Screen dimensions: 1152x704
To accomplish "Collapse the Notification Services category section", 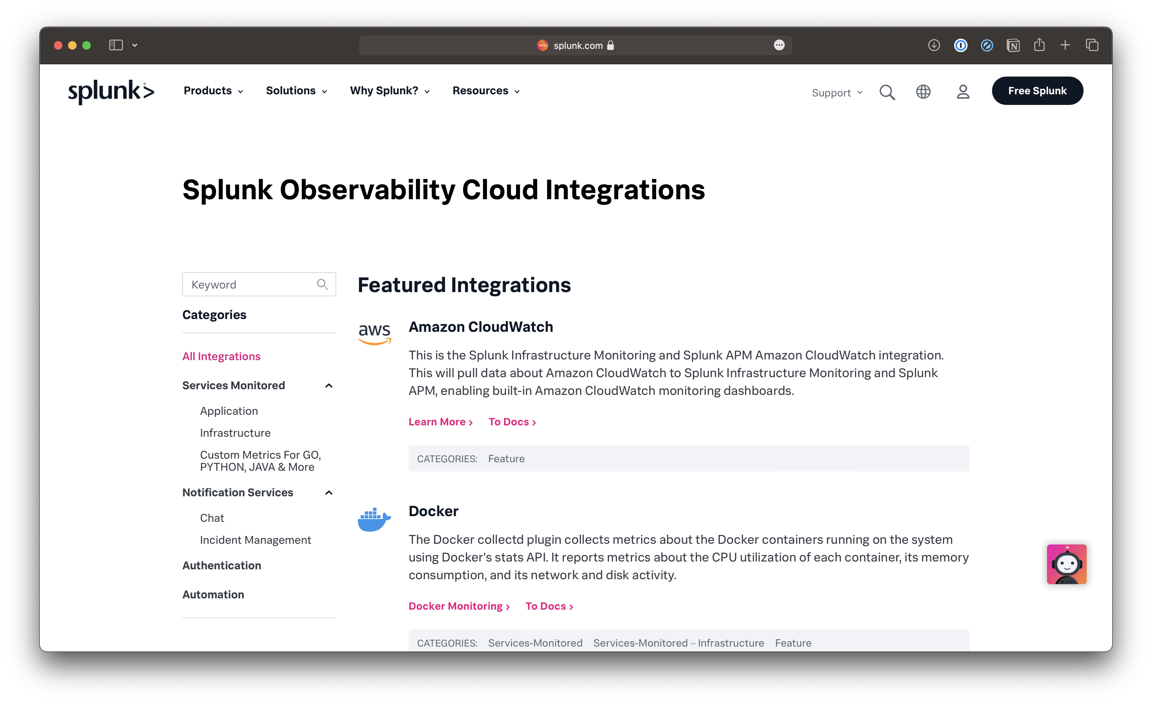I will coord(329,492).
